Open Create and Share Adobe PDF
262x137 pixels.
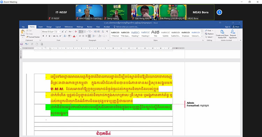[222, 34]
